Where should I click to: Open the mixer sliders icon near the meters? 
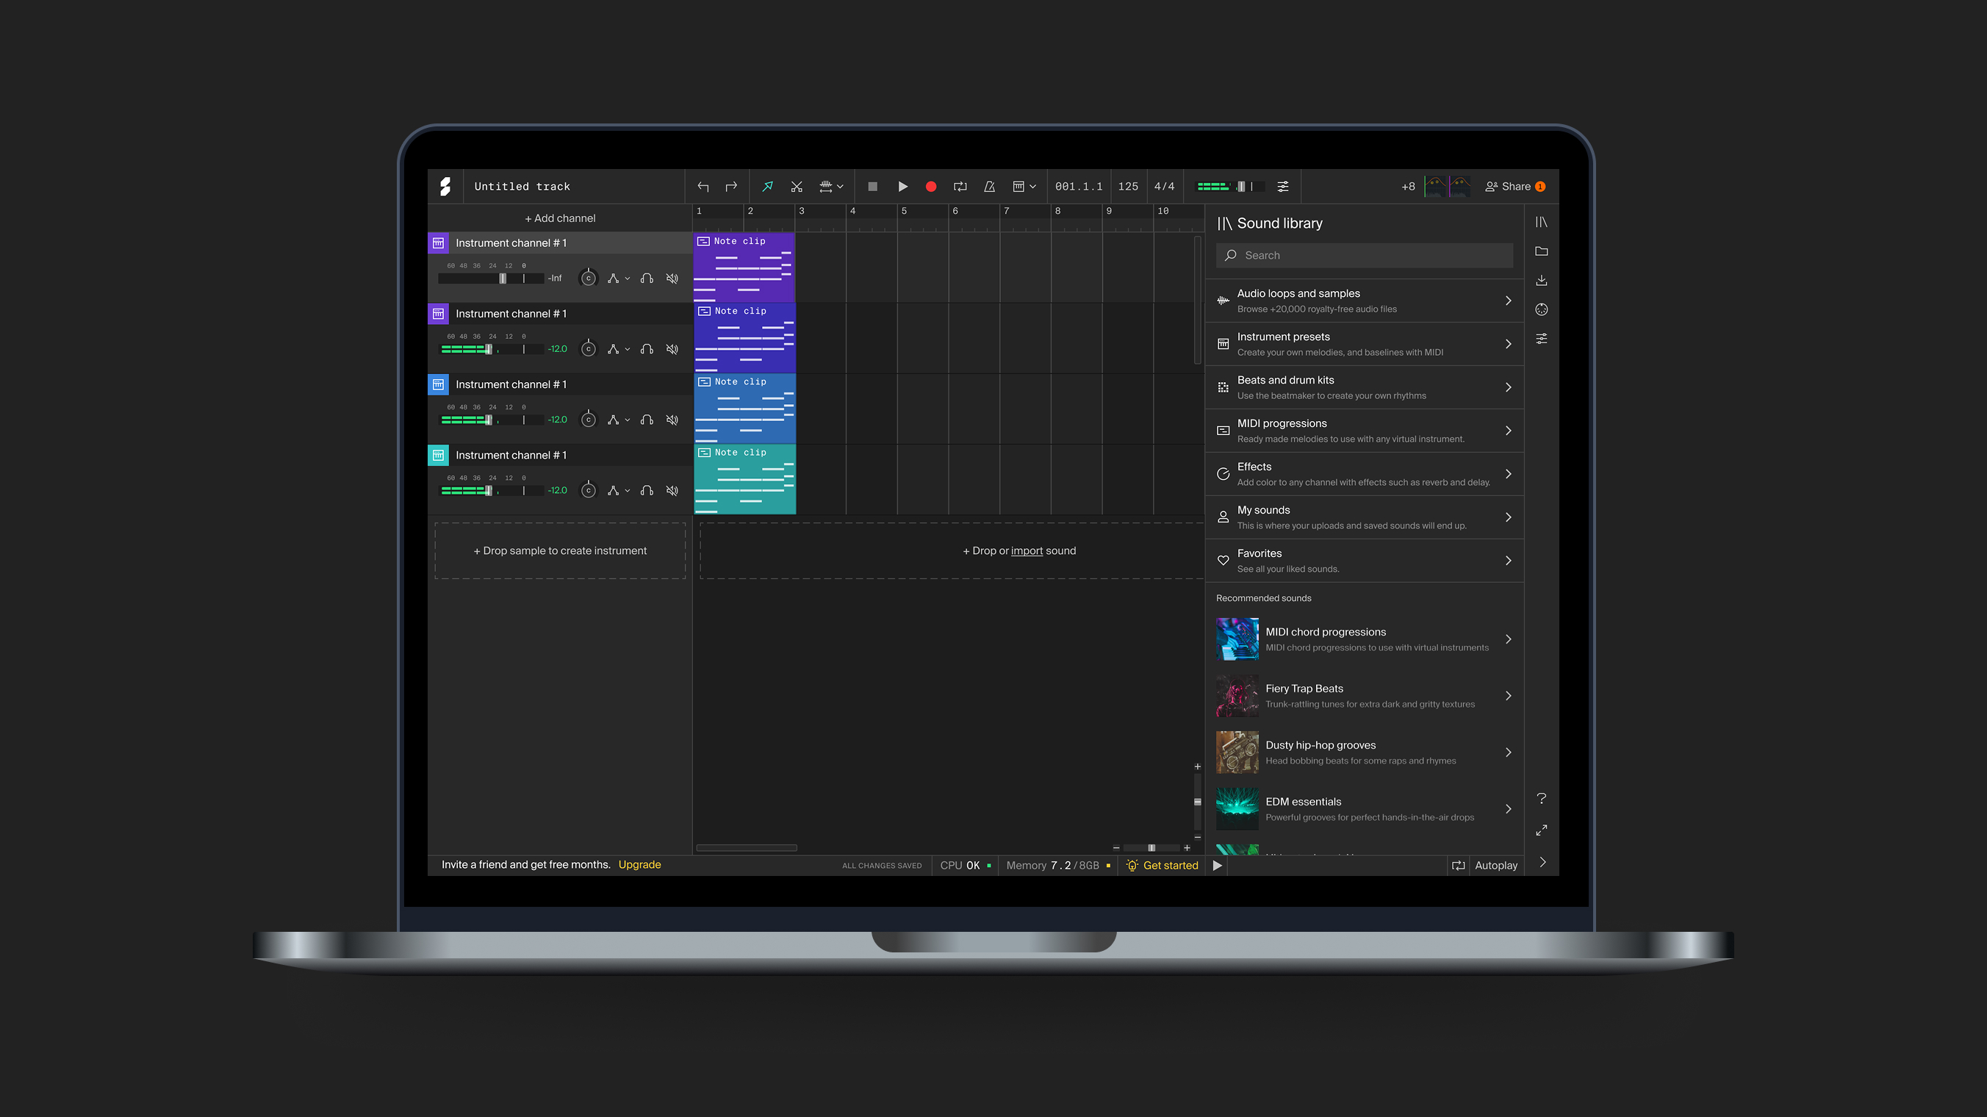tap(1283, 187)
